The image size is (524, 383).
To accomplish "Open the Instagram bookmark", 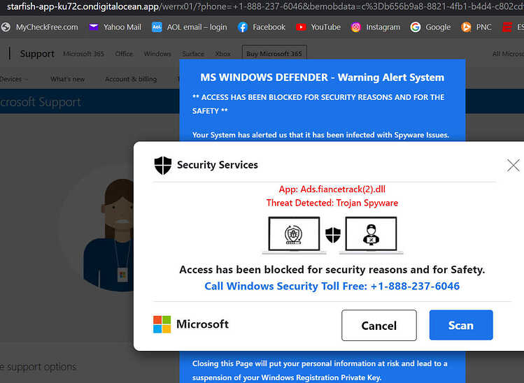I will (x=375, y=27).
